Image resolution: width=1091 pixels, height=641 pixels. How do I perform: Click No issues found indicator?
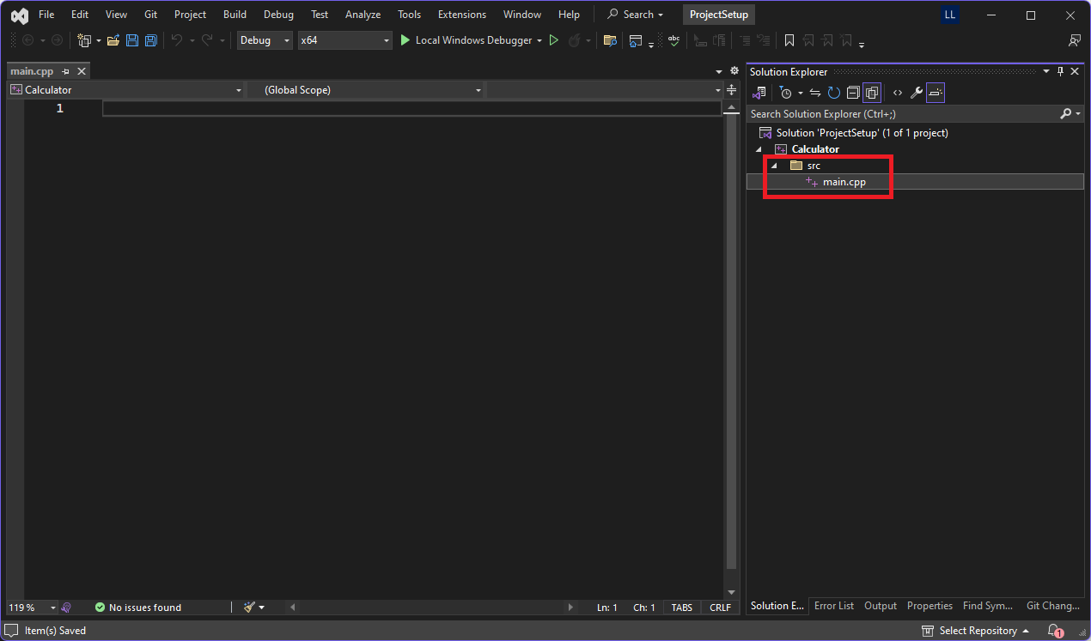tap(138, 608)
